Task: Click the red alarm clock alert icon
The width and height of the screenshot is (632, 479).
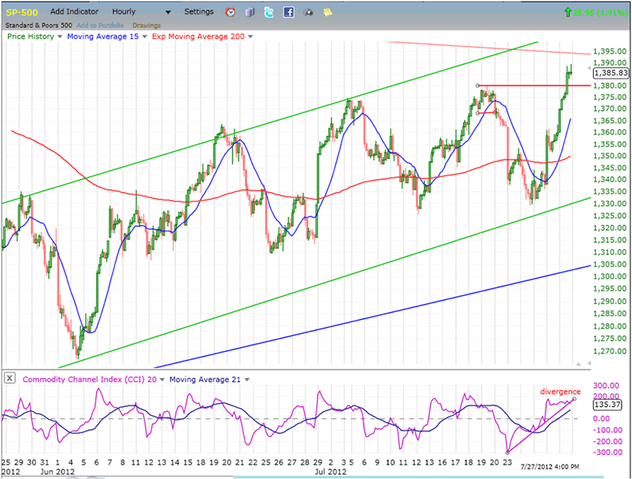Action: (x=230, y=13)
